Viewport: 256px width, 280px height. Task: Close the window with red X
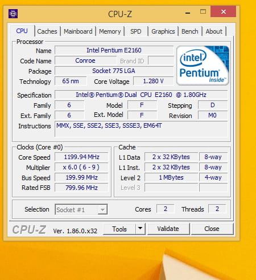224,12
